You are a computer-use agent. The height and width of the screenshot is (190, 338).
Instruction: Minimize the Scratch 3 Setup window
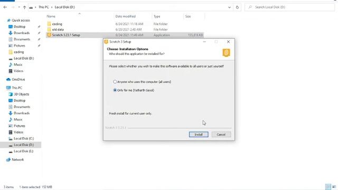pos(204,42)
